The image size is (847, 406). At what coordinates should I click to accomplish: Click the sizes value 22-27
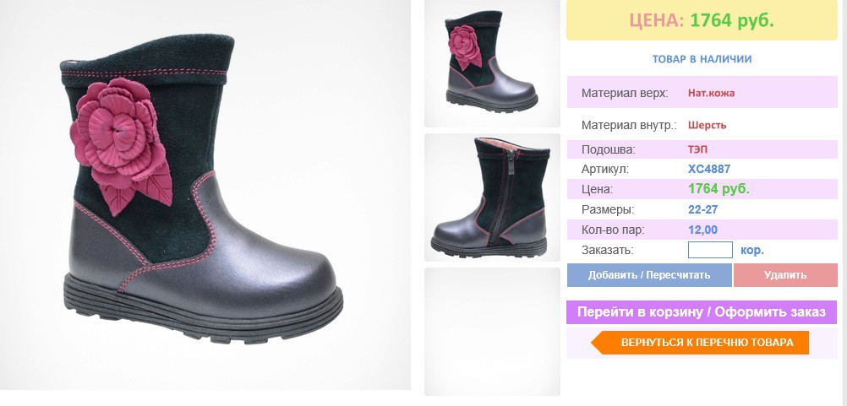click(702, 209)
